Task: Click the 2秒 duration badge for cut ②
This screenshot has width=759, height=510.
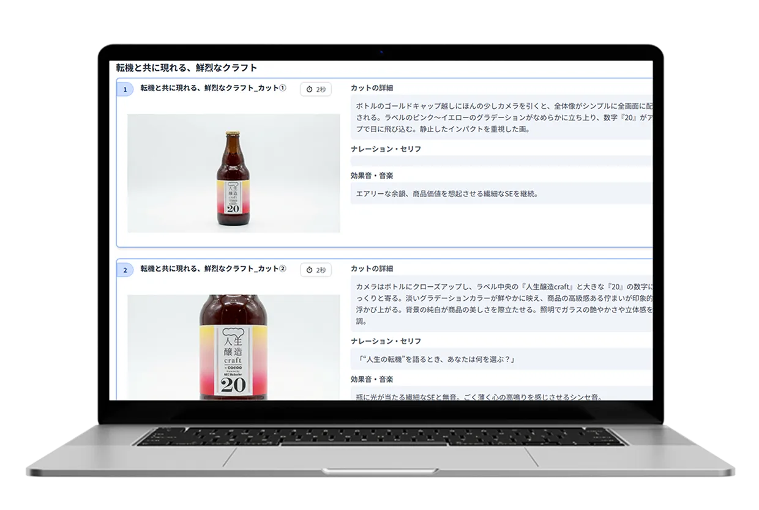Action: pyautogui.click(x=316, y=270)
